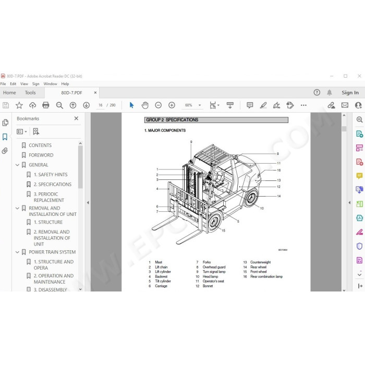Activate the hand pan tool
The image size is (365, 365).
tap(145, 105)
